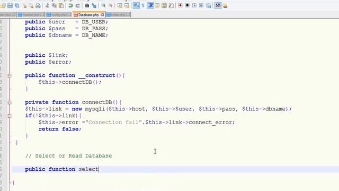
Task: Click on the 'public $link;' line
Action: point(47,55)
